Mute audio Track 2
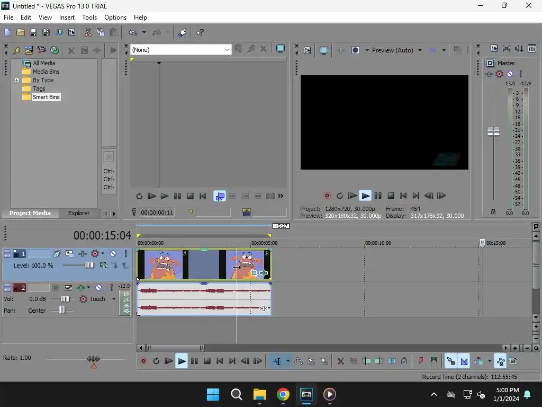The width and height of the screenshot is (542, 407). [98, 288]
